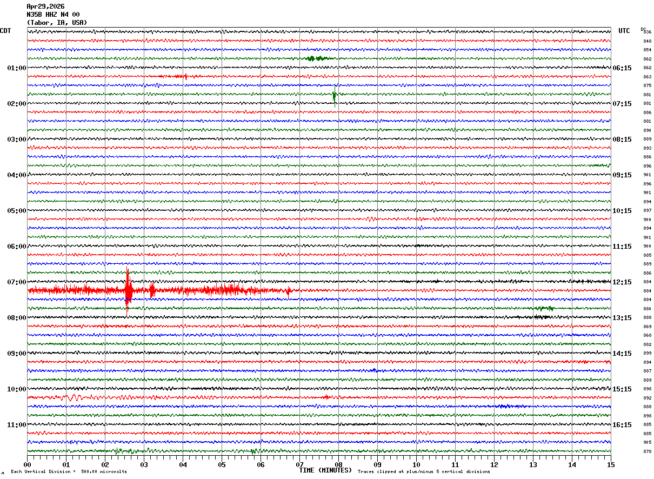The image size is (654, 479).
Task: Click the 10:00 CDT time label
Action: (17, 389)
